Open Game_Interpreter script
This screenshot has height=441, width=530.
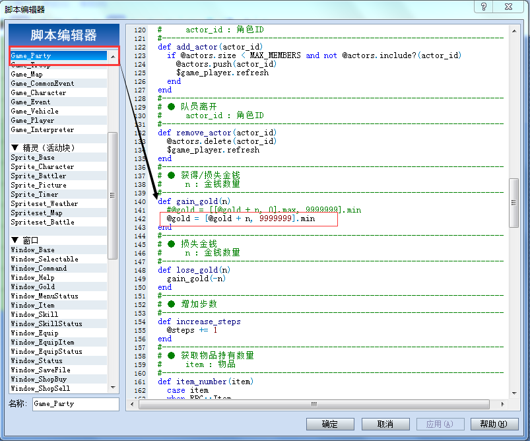[x=59, y=129]
